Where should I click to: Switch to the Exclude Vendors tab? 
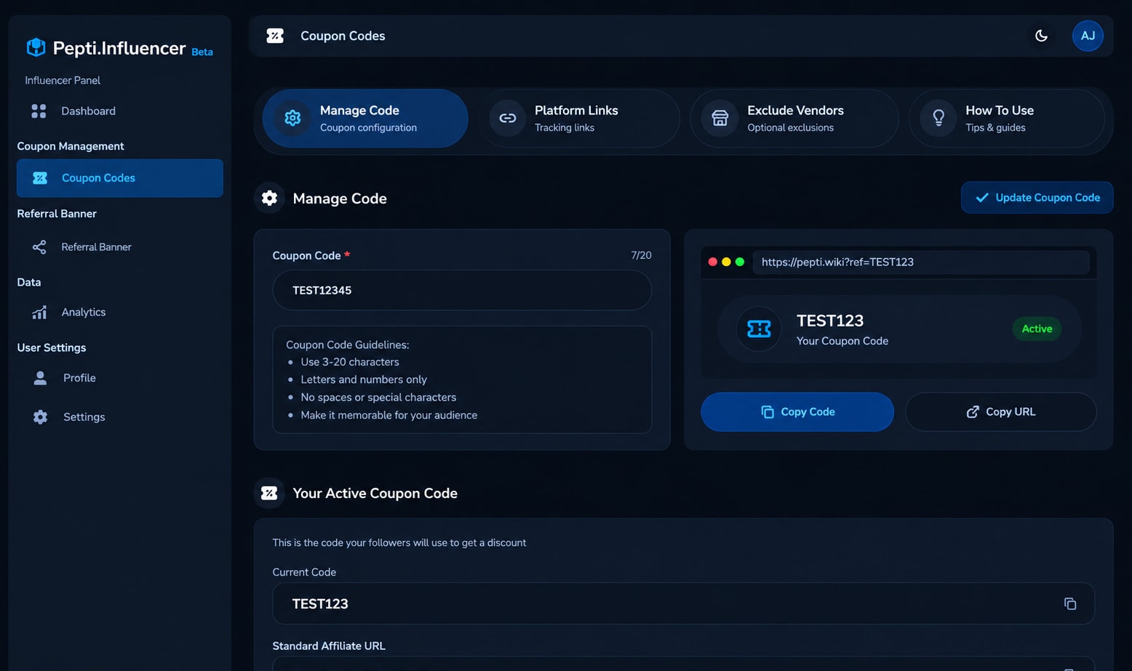tap(794, 118)
